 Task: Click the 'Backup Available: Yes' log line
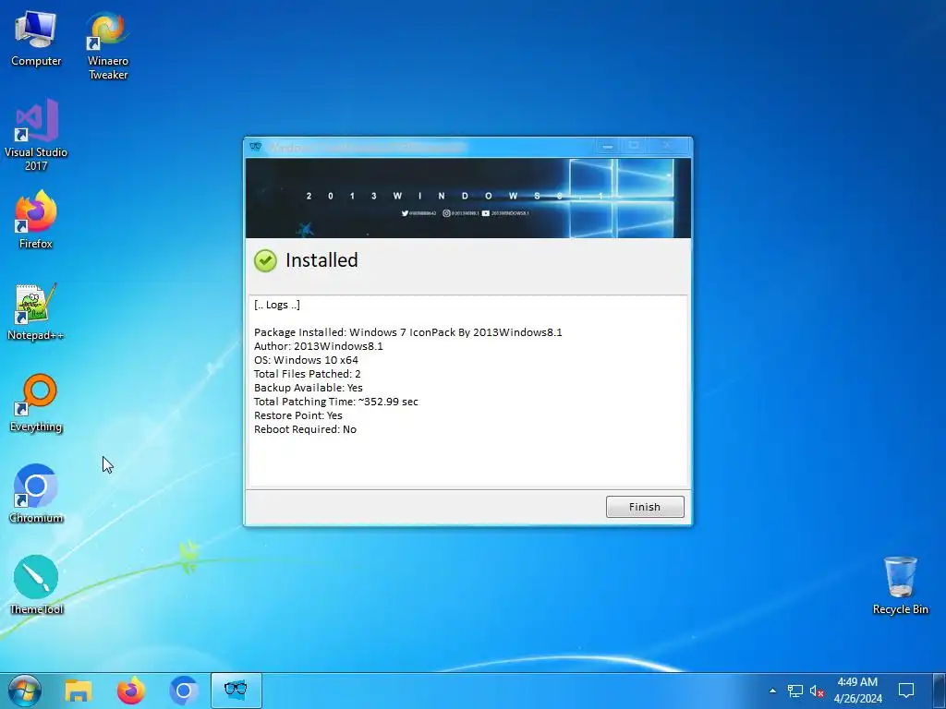(309, 388)
